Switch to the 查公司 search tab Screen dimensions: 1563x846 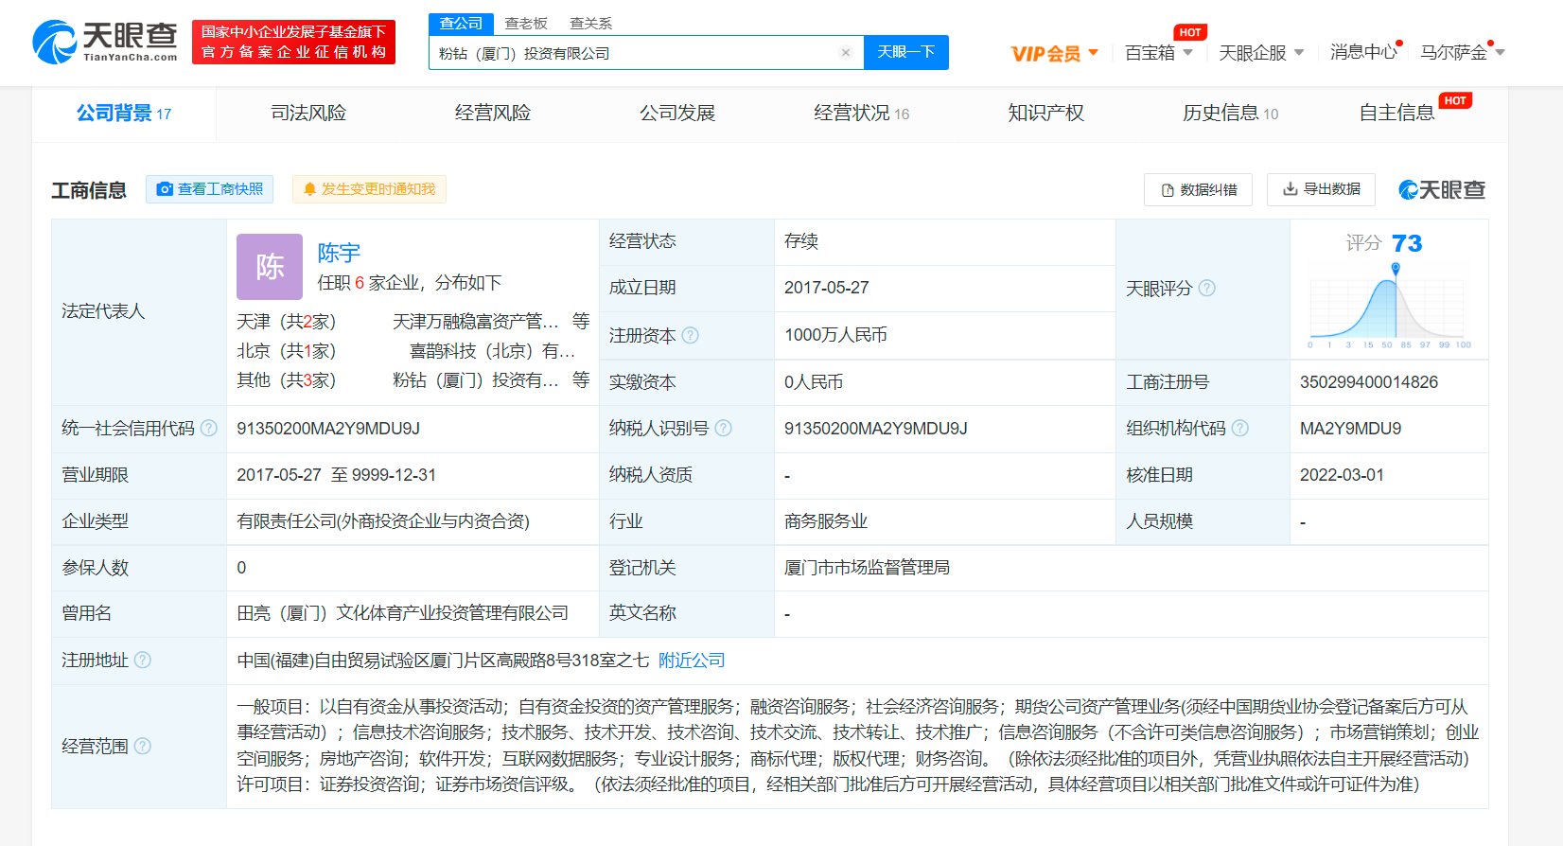coord(461,24)
